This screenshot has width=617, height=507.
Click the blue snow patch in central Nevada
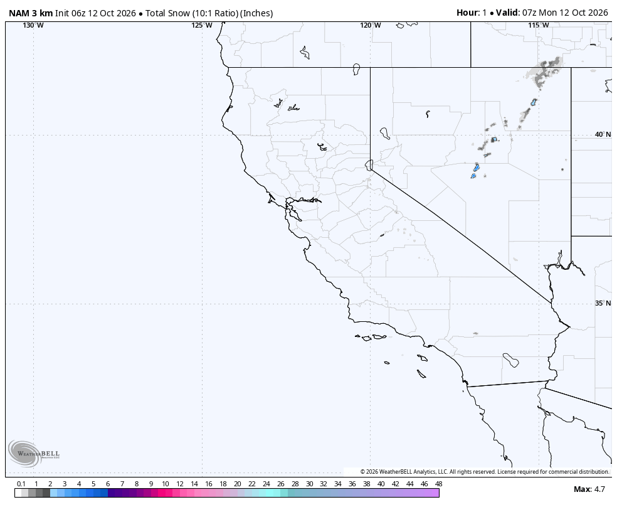point(476,168)
